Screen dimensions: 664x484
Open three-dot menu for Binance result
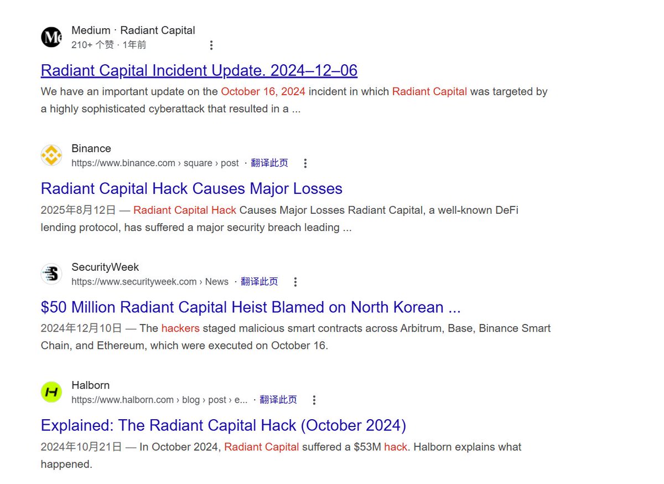pyautogui.click(x=305, y=163)
